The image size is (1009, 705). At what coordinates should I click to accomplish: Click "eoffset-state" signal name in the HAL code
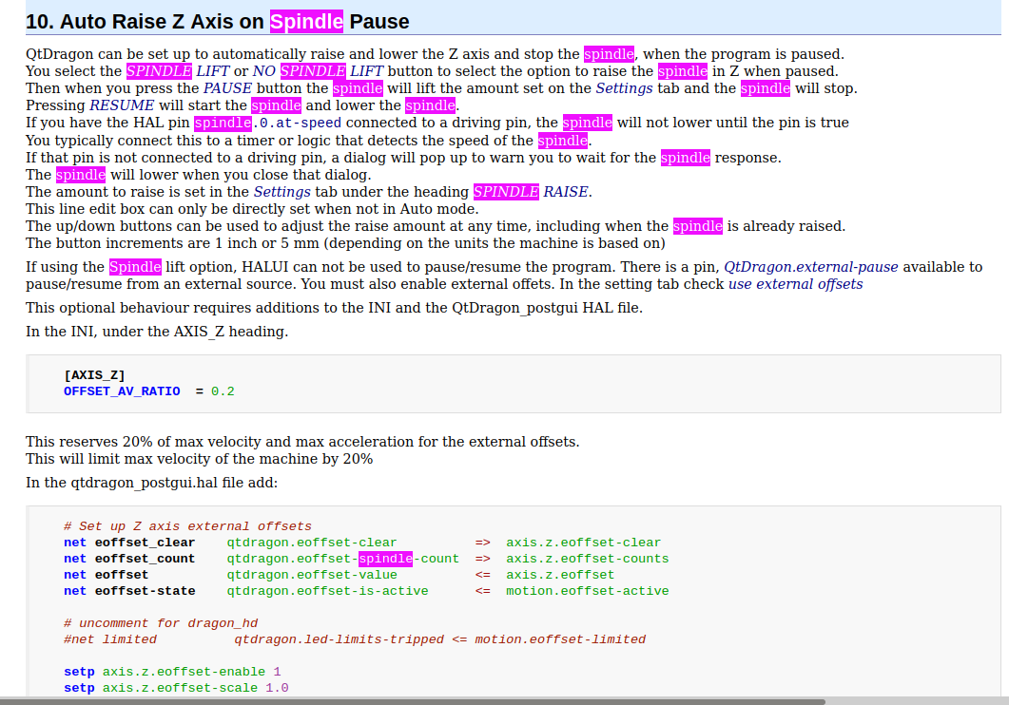[x=145, y=591]
